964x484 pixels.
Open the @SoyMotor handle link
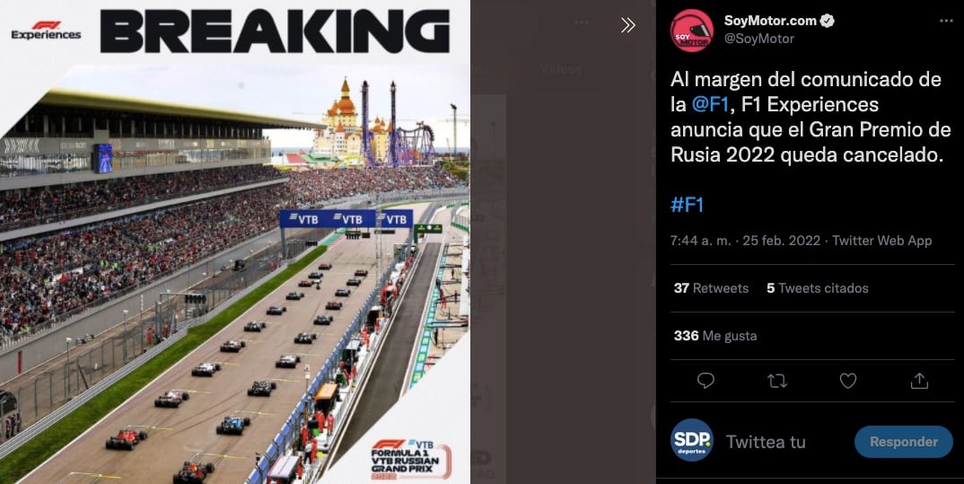coord(758,39)
